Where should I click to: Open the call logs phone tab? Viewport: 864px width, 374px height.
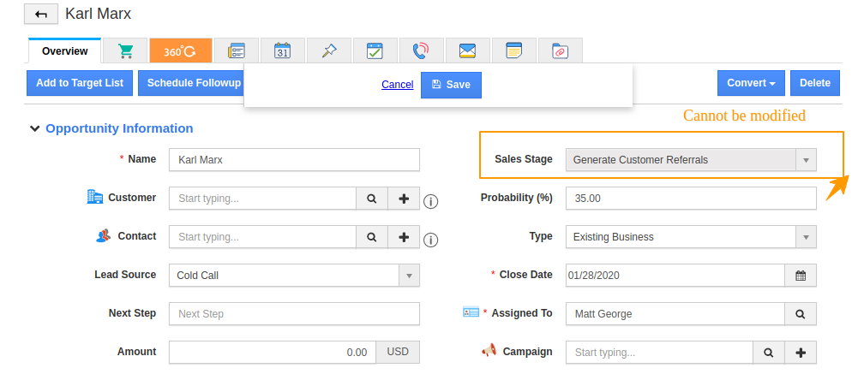[x=420, y=51]
